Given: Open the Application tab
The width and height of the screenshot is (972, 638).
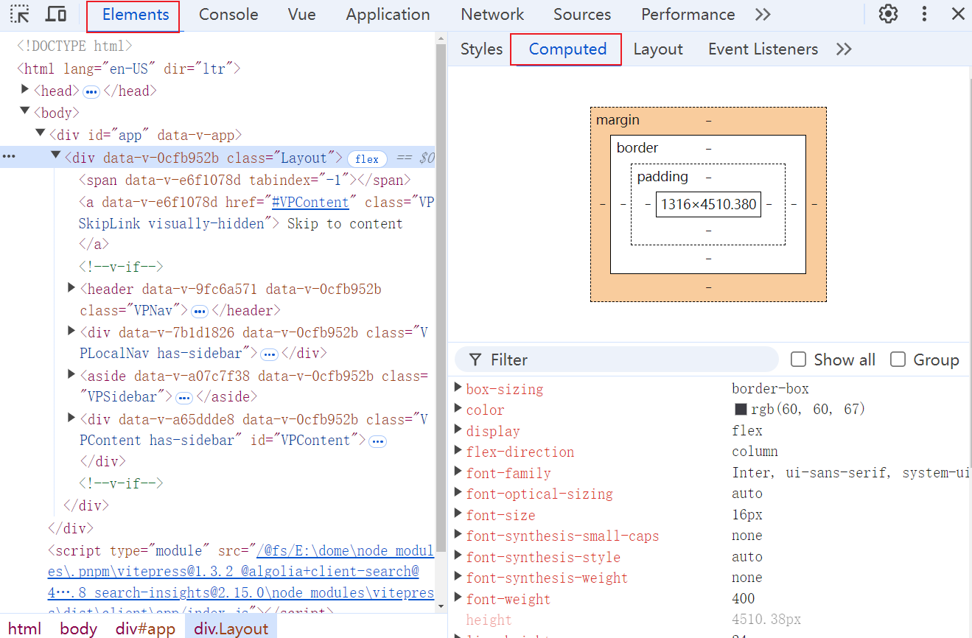Looking at the screenshot, I should tap(388, 15).
